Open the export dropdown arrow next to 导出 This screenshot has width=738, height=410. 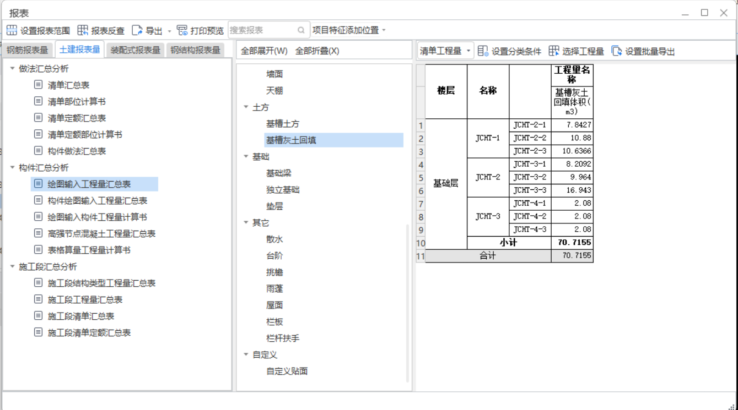point(169,31)
